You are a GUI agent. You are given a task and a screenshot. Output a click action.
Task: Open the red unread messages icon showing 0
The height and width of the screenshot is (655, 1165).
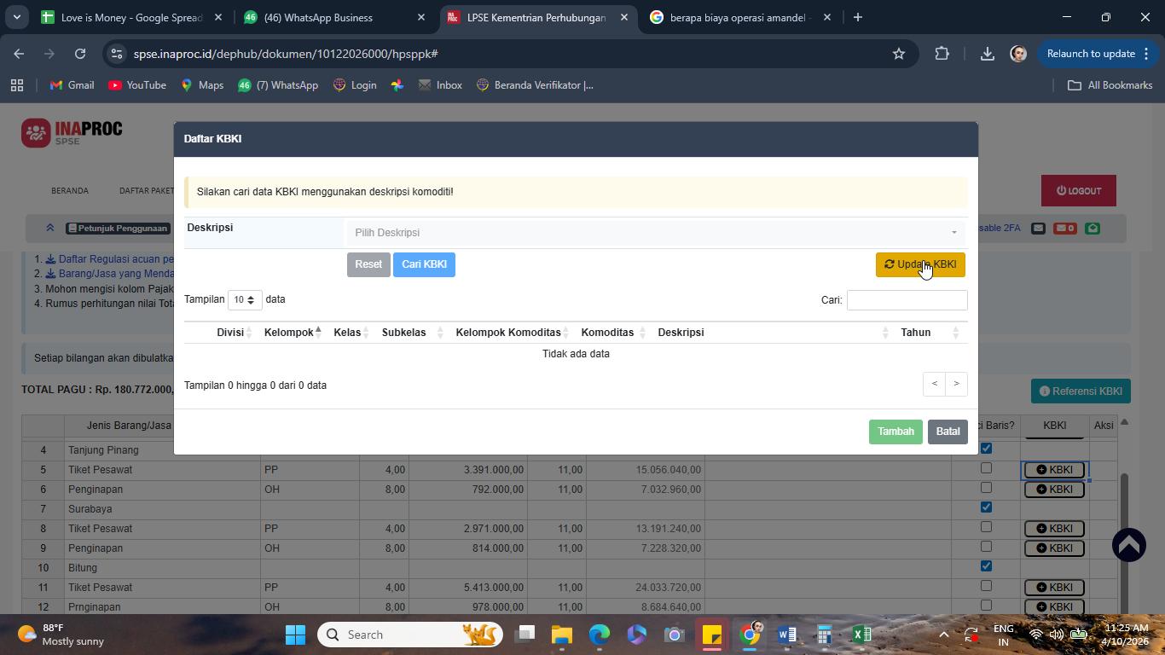[1064, 229]
